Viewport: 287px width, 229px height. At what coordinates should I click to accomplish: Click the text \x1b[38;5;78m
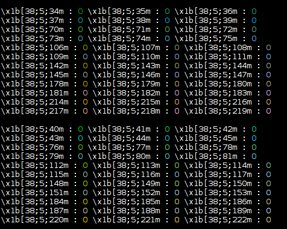[x=206, y=147]
